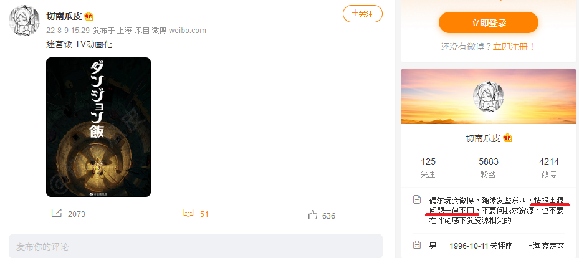
Task: Click the 发布你的评论 comment input field
Action: tap(196, 246)
